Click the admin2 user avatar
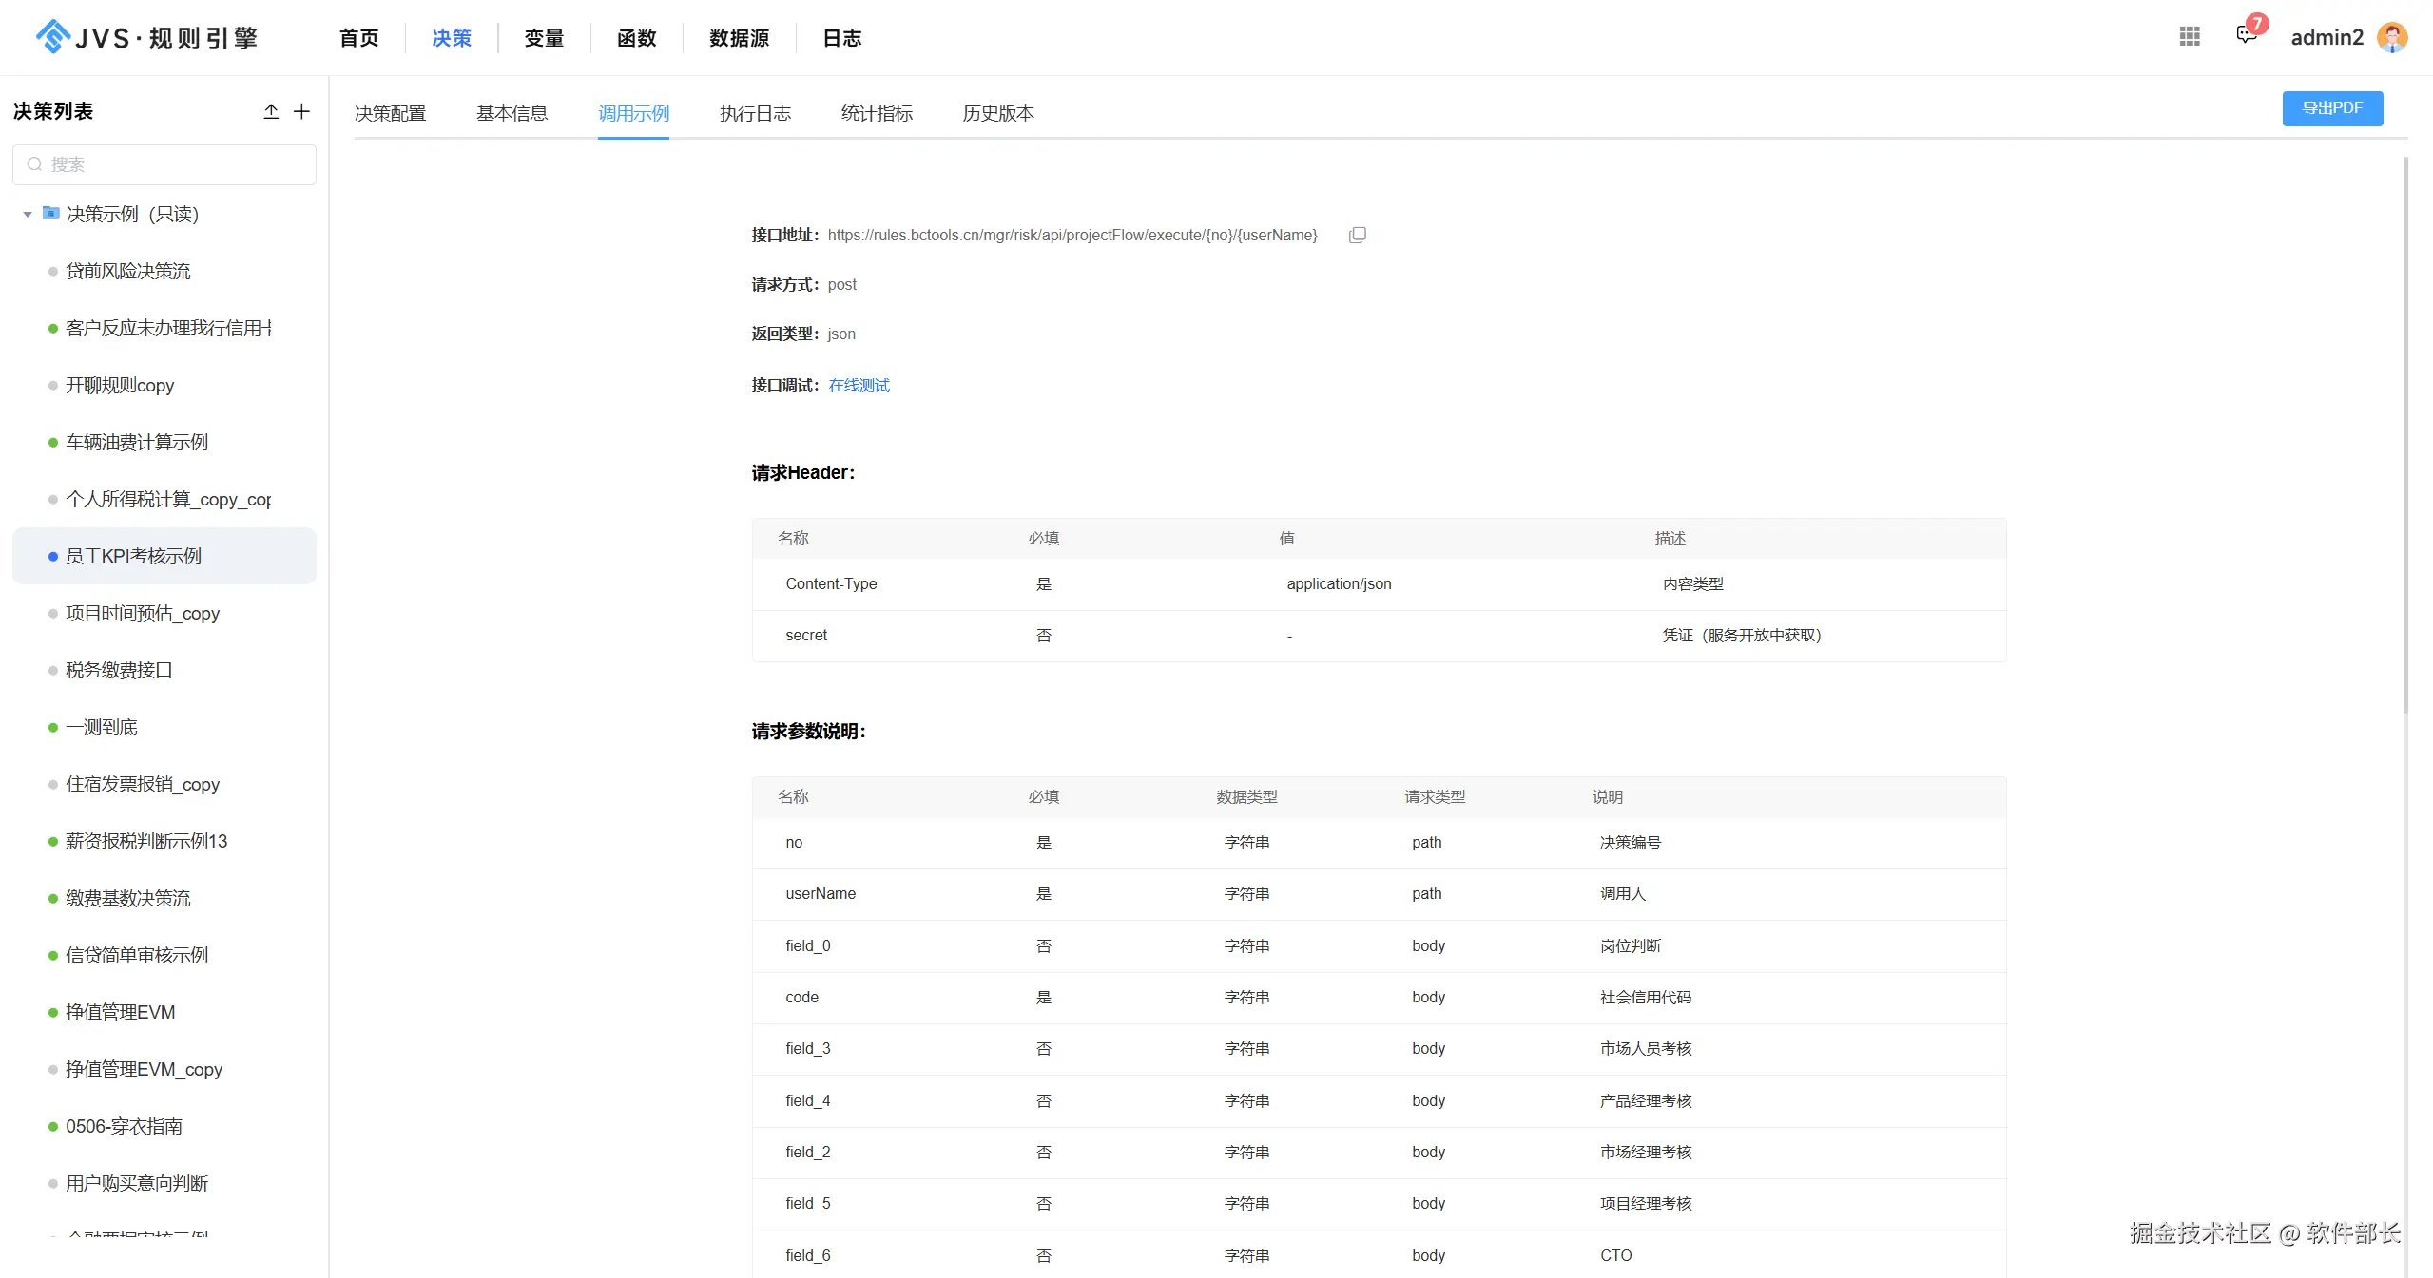This screenshot has height=1278, width=2433. 2392,37
